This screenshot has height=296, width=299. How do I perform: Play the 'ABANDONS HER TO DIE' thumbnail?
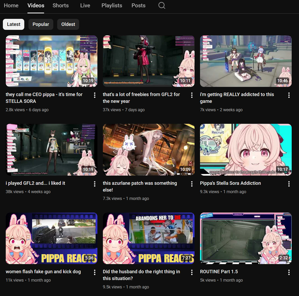point(149,238)
